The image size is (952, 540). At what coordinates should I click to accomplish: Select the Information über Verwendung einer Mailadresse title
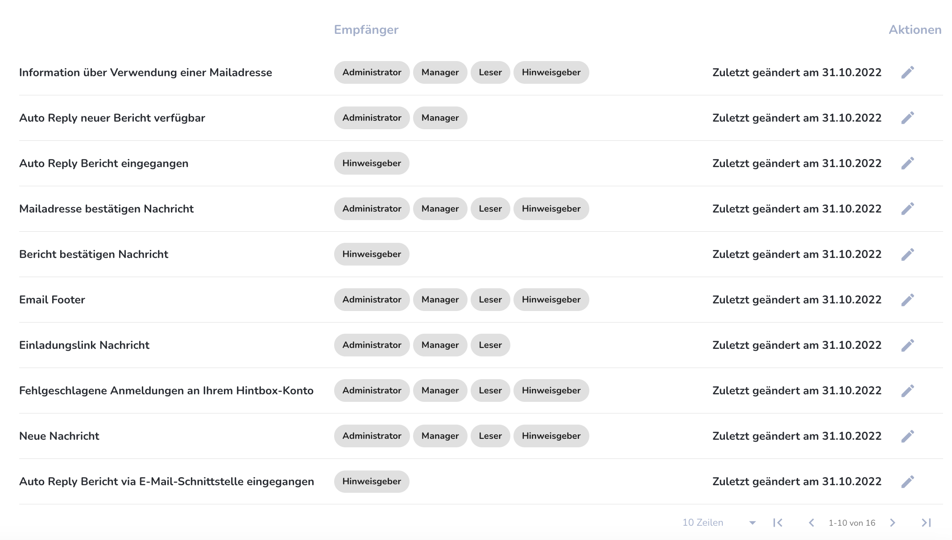145,72
